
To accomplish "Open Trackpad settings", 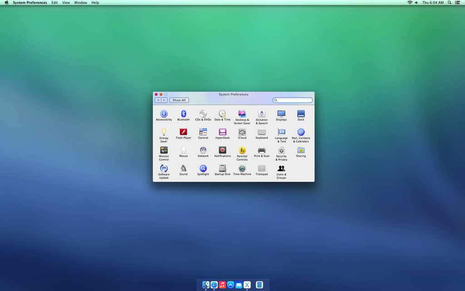I will click(262, 169).
